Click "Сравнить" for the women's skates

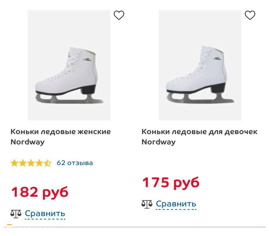(x=45, y=213)
